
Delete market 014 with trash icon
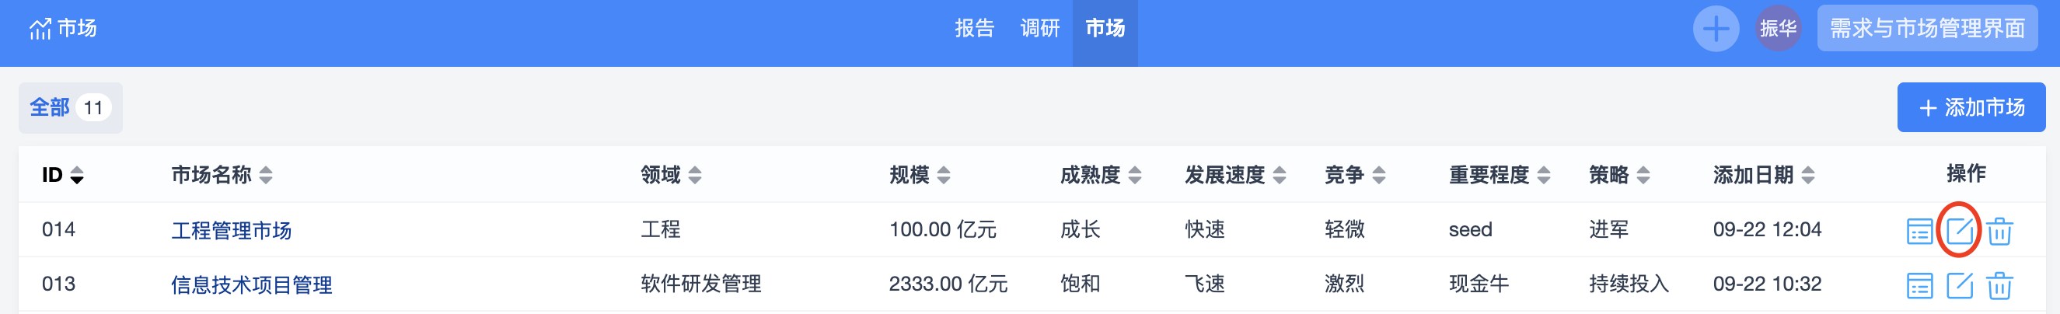(1999, 231)
